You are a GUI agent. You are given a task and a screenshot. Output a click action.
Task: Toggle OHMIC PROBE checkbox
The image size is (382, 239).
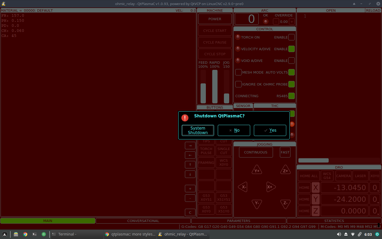click(x=292, y=84)
